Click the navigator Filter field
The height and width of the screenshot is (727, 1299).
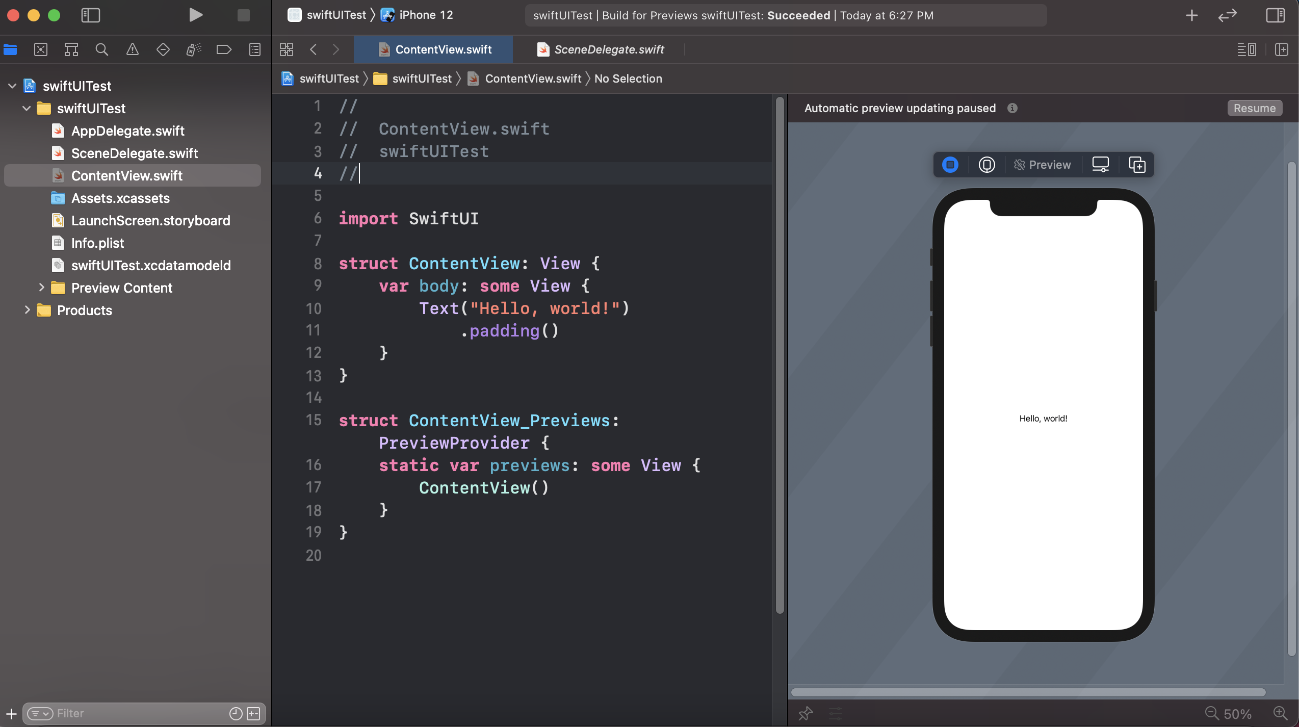pos(144,713)
